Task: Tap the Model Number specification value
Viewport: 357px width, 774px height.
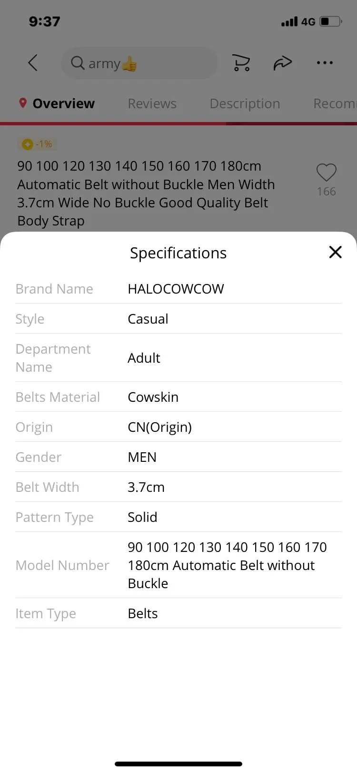Action: [x=227, y=565]
